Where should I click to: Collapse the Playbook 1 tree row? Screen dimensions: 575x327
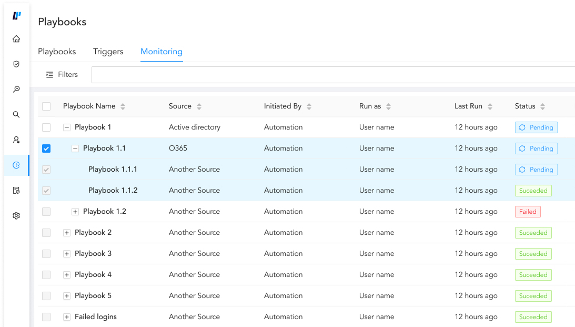click(67, 127)
